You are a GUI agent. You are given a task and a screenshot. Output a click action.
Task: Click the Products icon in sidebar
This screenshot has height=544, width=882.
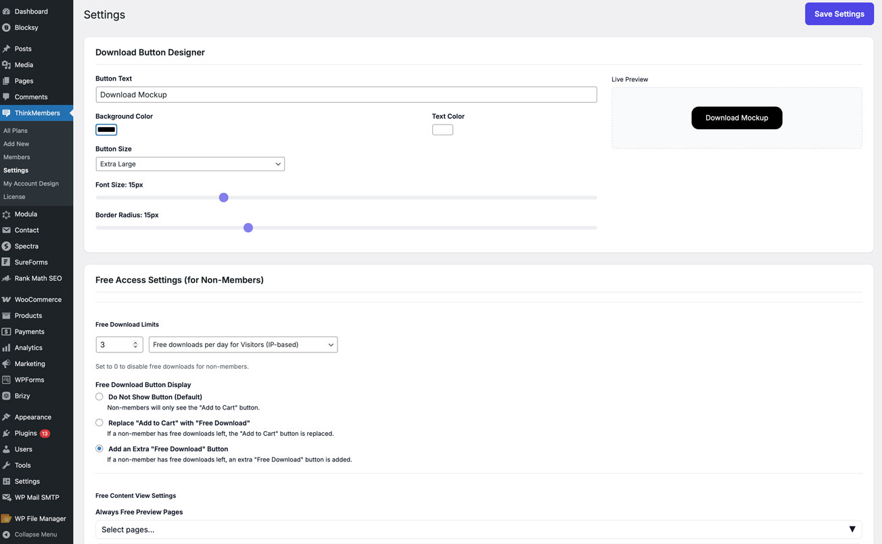click(6, 315)
